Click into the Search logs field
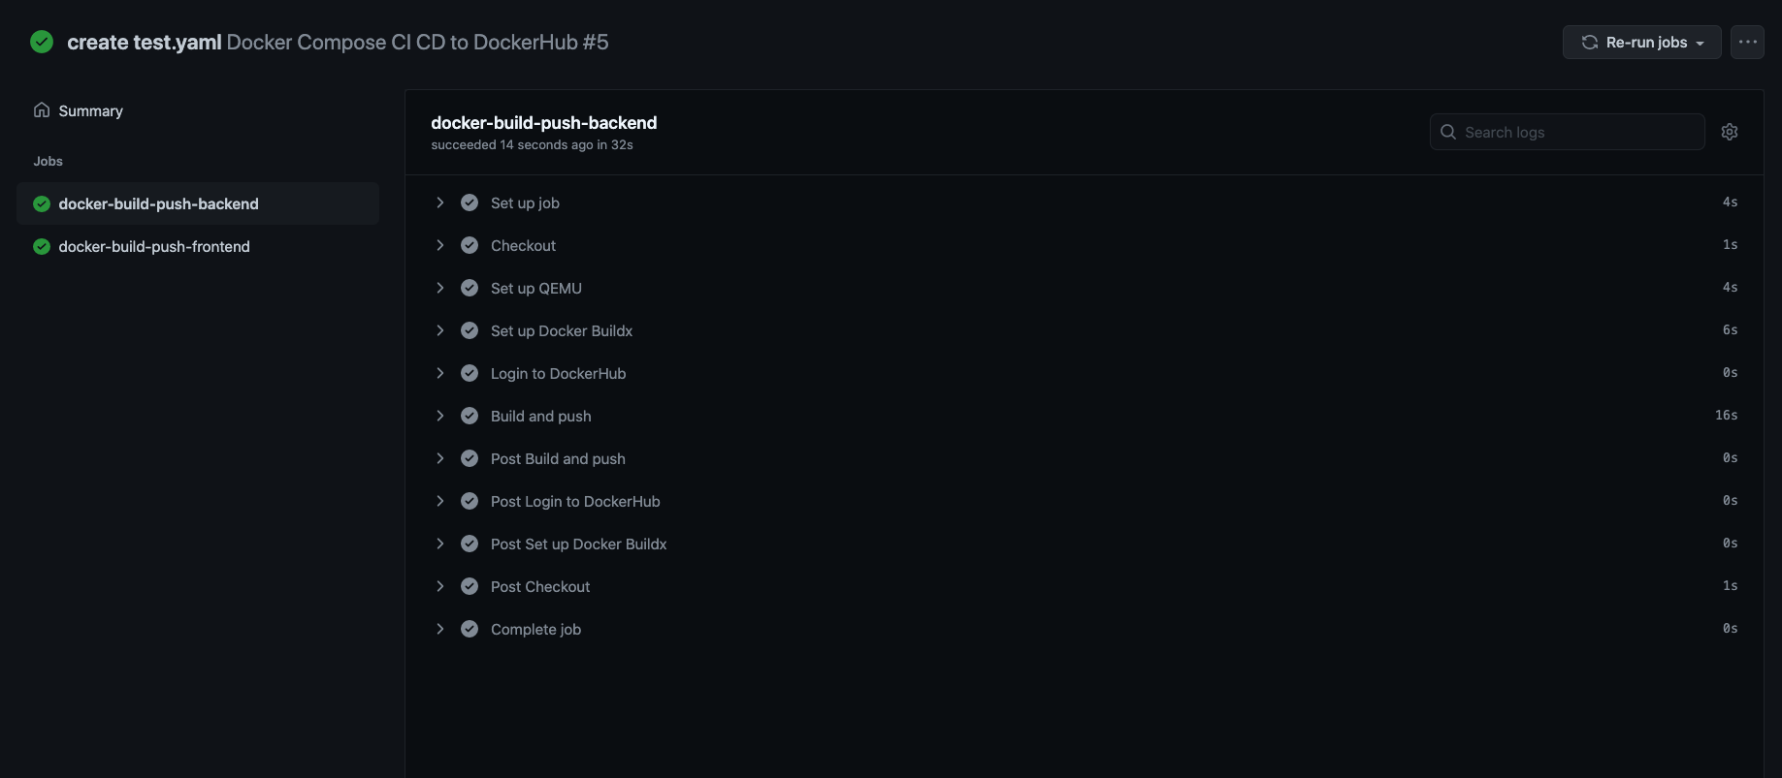 pos(1567,132)
